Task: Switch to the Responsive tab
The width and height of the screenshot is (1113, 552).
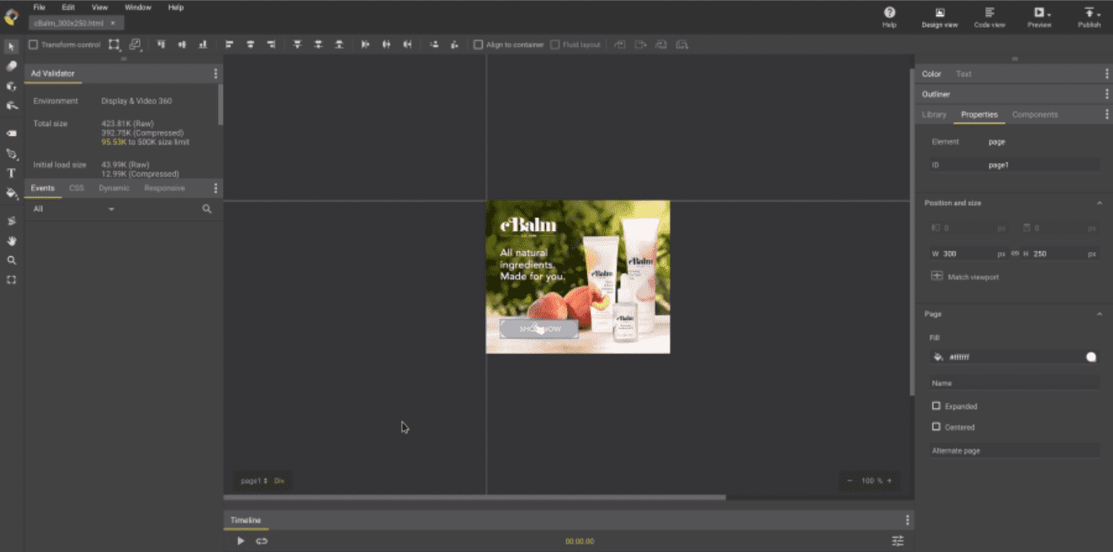Action: (x=164, y=188)
